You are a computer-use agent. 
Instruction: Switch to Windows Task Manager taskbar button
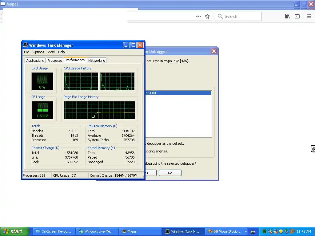pyautogui.click(x=183, y=231)
